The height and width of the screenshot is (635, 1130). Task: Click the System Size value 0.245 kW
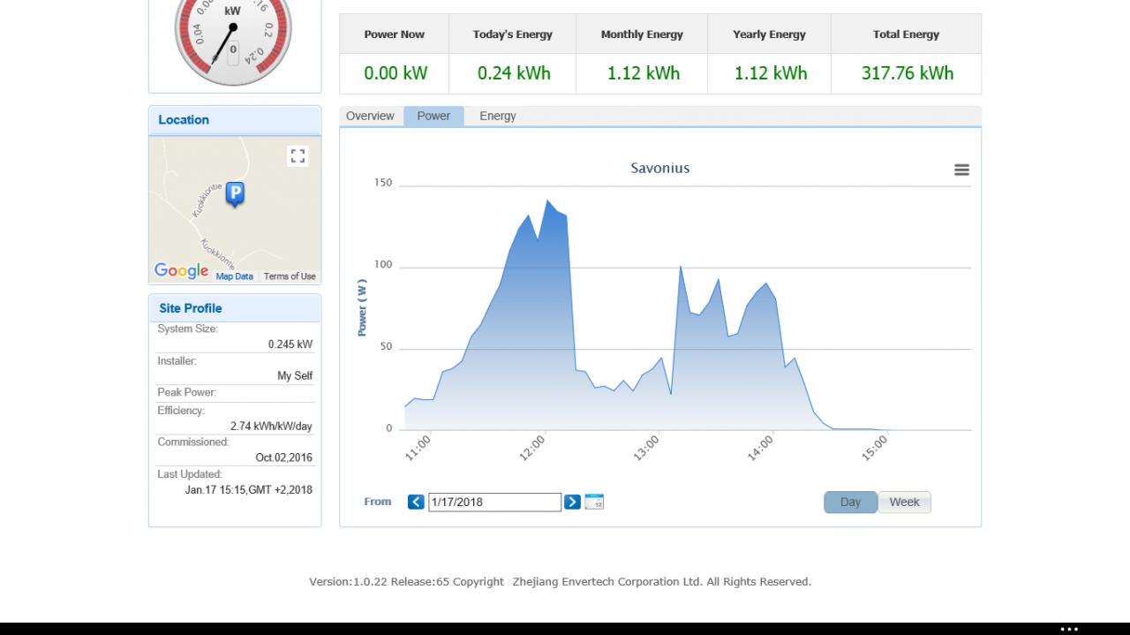point(290,344)
